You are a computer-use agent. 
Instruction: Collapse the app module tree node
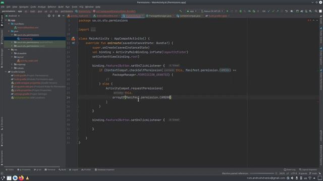pyautogui.click(x=6, y=20)
